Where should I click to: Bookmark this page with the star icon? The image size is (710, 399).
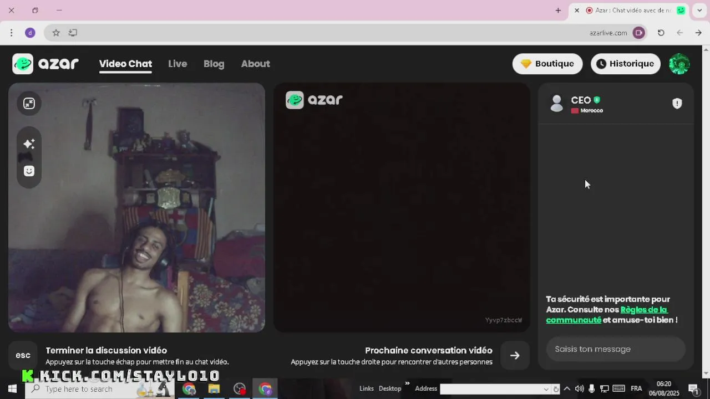(56, 33)
